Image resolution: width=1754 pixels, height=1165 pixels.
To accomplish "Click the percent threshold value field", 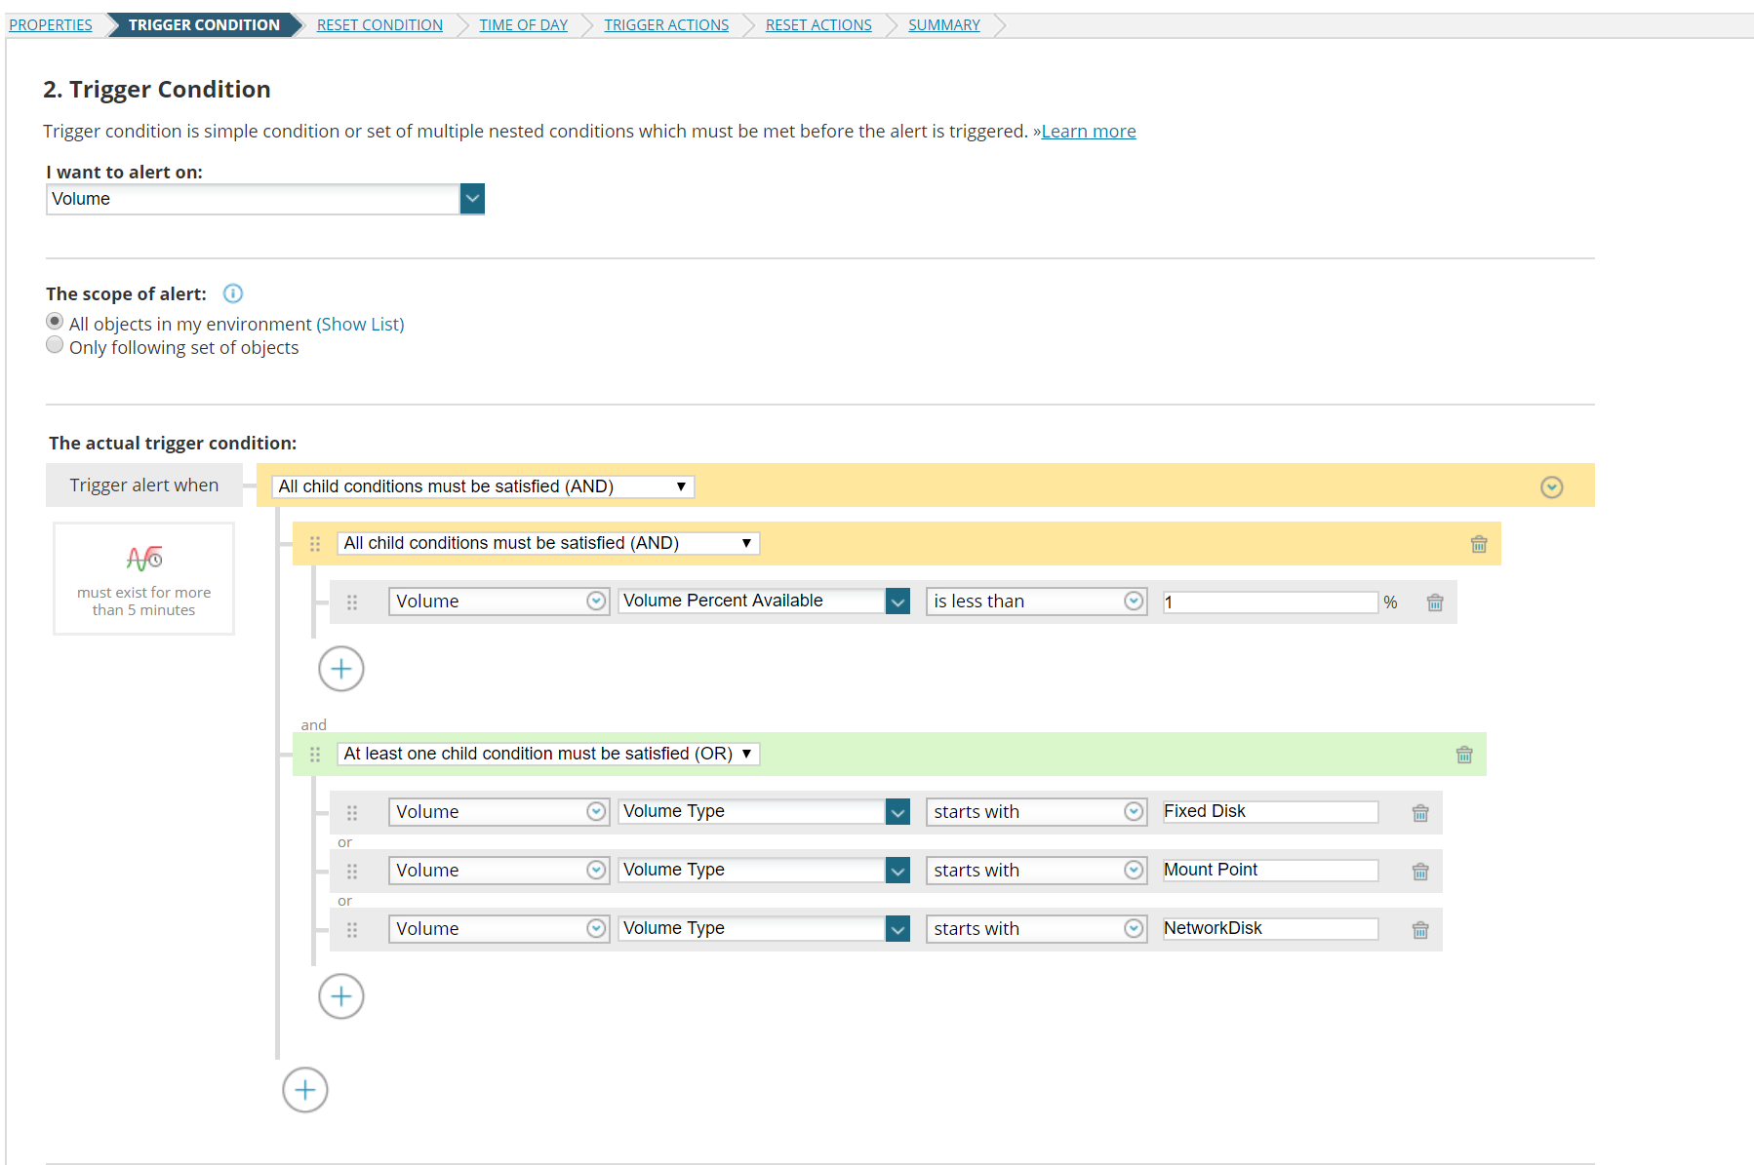I will pos(1270,602).
